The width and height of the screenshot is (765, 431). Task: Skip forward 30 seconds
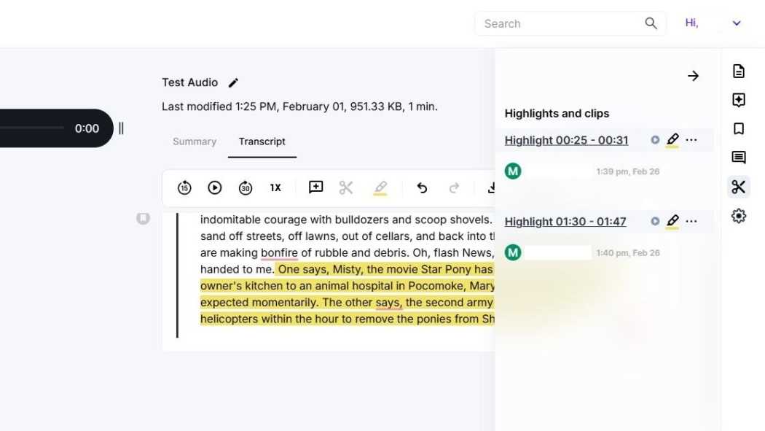tap(246, 188)
